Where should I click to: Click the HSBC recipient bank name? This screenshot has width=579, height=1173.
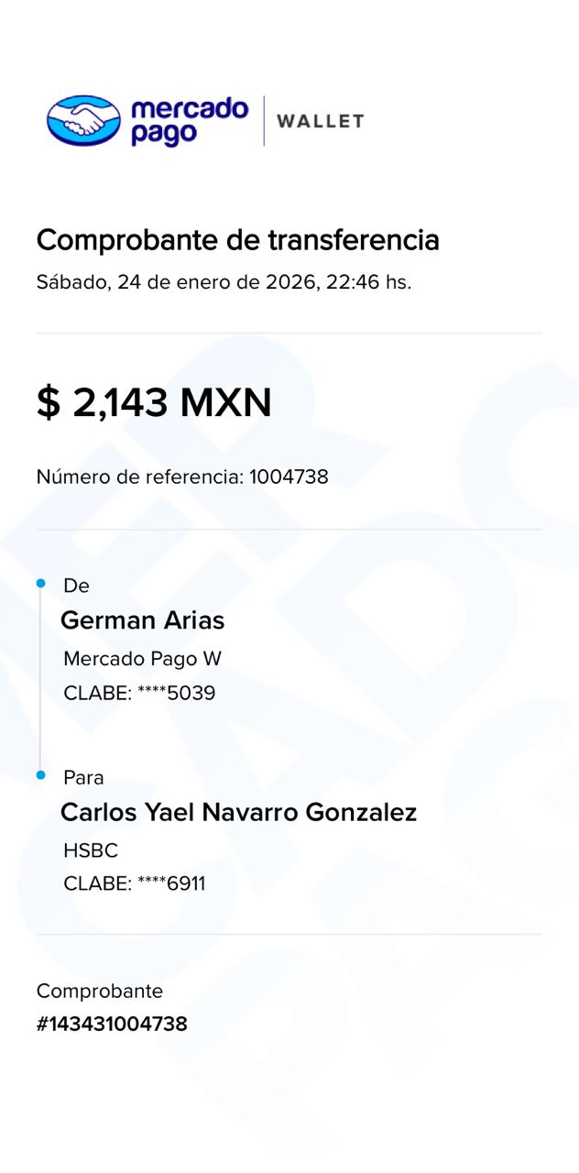tap(91, 850)
